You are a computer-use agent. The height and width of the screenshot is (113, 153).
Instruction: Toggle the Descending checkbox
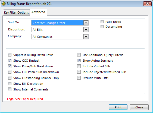[x=102, y=27]
